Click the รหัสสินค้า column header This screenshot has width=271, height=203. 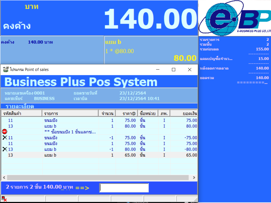coord(22,114)
